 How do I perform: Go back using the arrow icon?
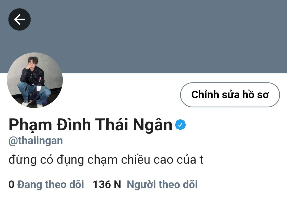(20, 19)
